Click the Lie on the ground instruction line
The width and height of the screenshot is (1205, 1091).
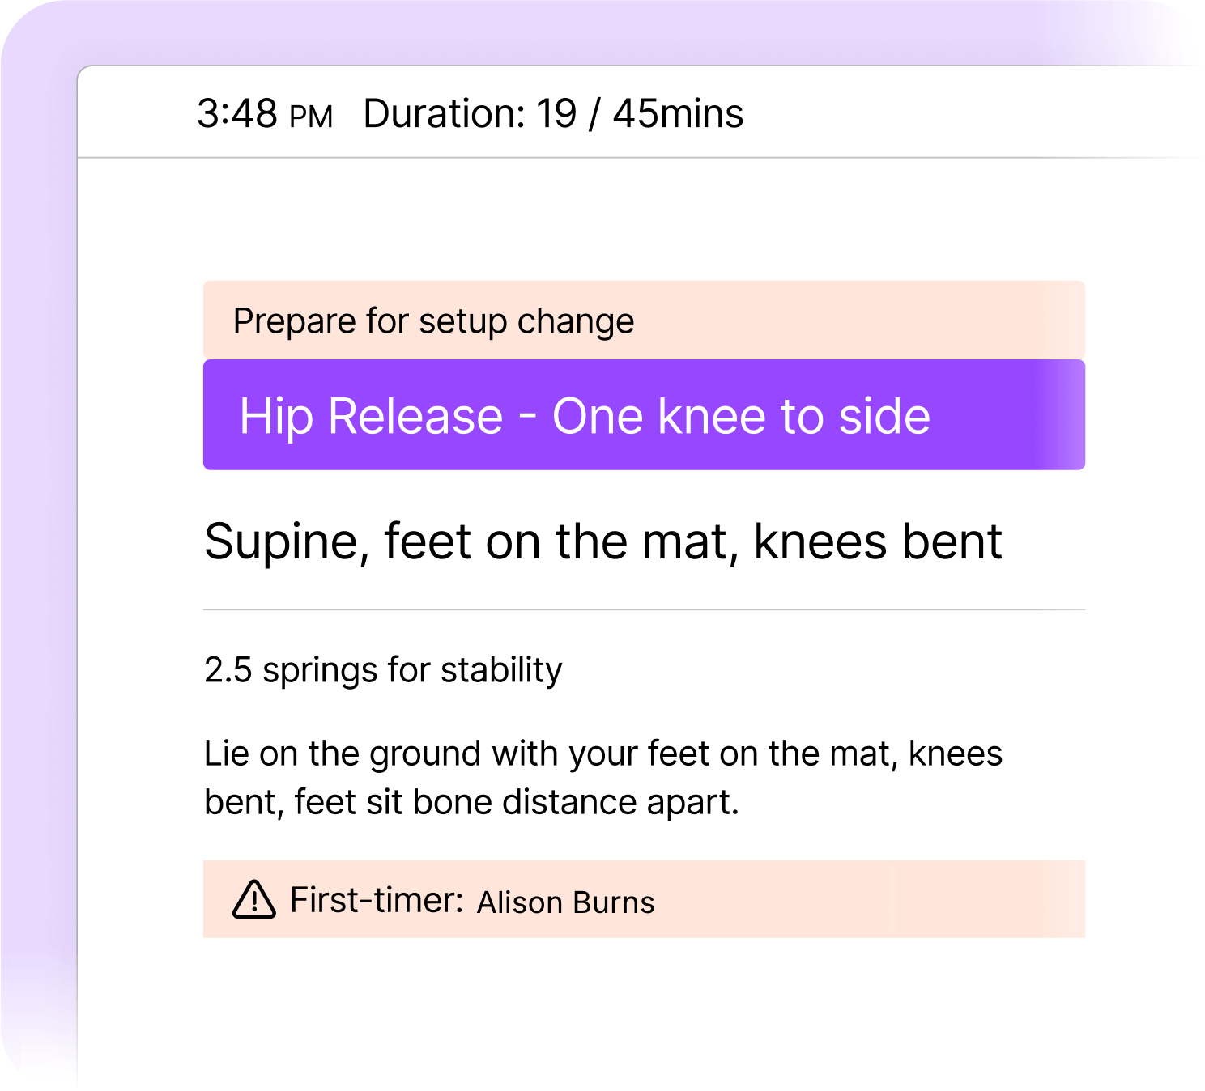602,754
